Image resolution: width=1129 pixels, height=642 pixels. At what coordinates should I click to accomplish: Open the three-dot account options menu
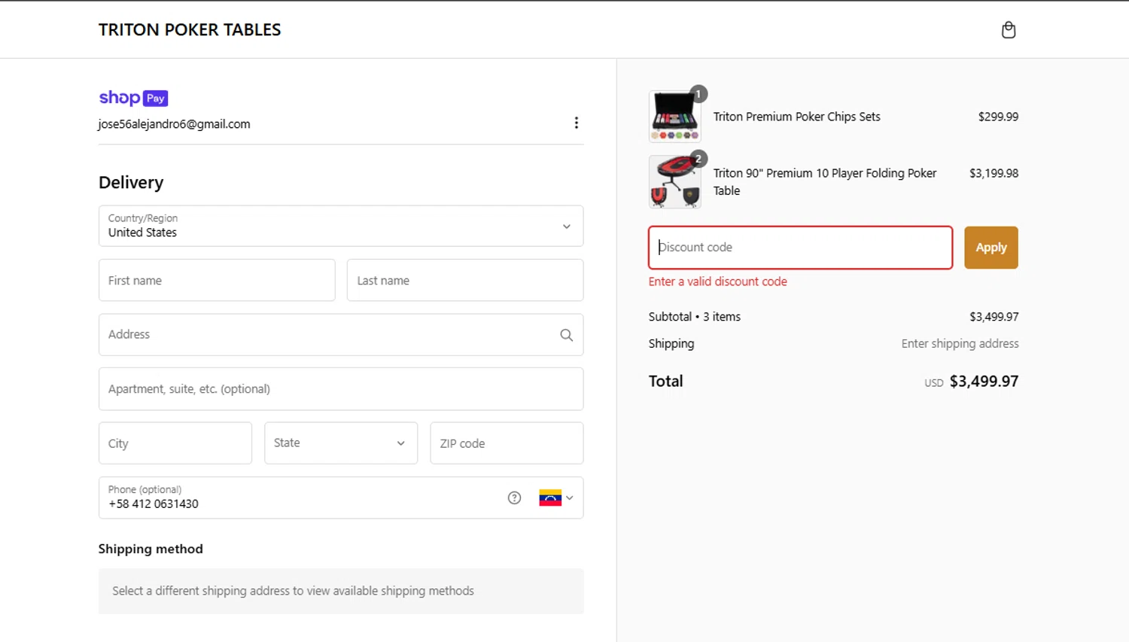[x=577, y=123]
